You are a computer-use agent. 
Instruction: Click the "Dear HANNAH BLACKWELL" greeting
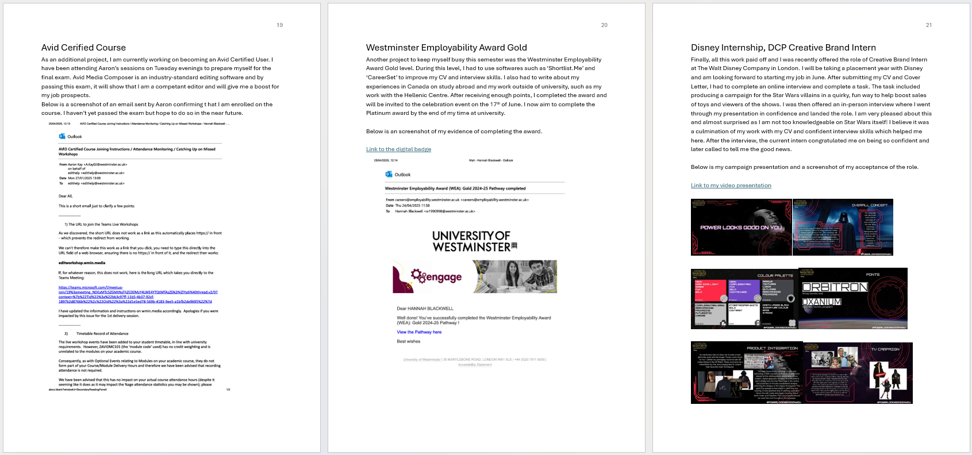point(425,309)
